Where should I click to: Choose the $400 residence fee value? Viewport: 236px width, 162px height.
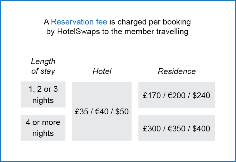click(x=201, y=129)
